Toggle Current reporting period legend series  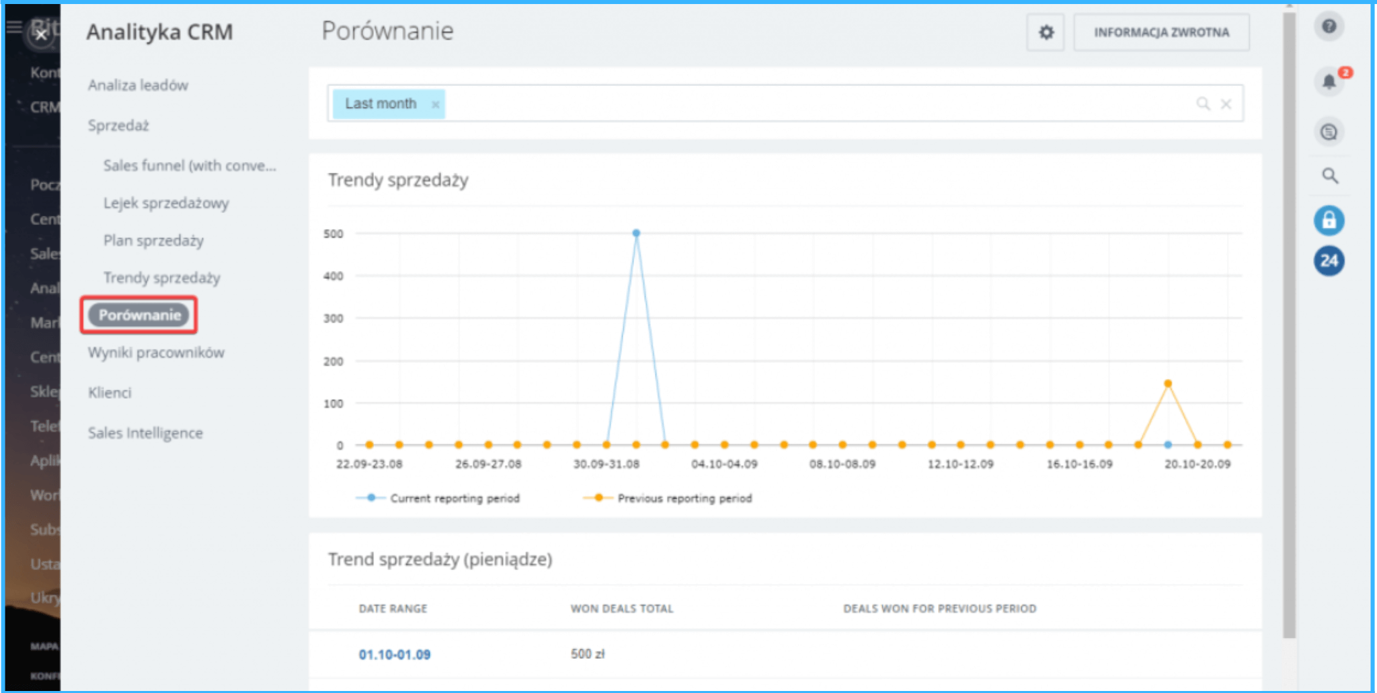coord(438,498)
